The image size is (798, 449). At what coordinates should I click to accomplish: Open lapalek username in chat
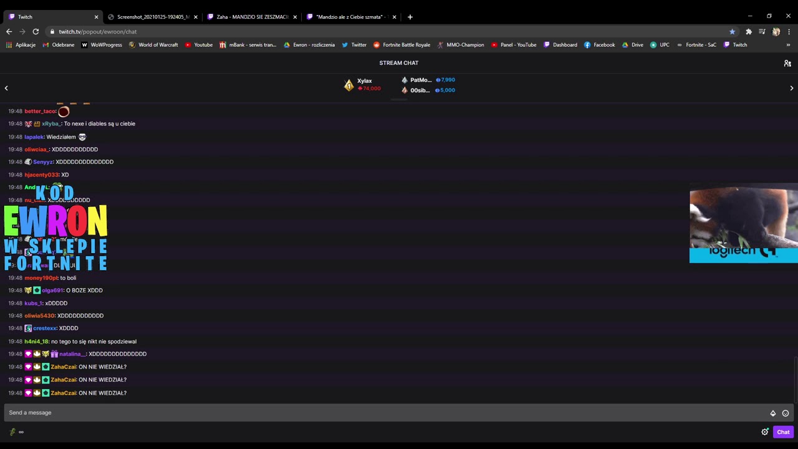[x=34, y=137]
